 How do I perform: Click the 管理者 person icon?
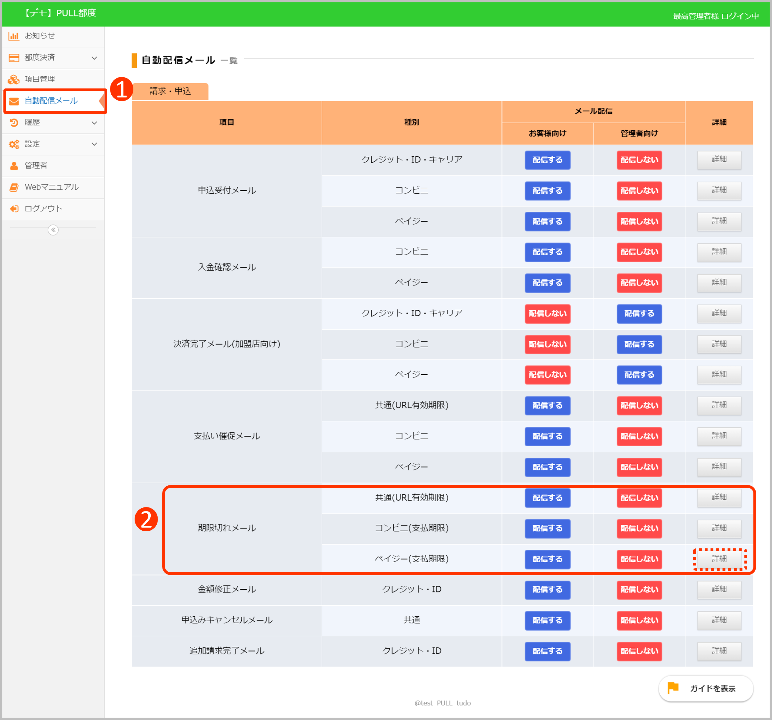[14, 166]
